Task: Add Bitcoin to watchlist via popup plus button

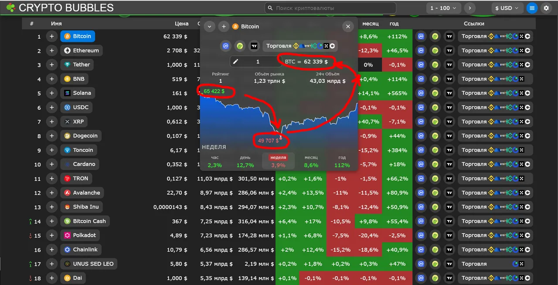Action: 224,27
